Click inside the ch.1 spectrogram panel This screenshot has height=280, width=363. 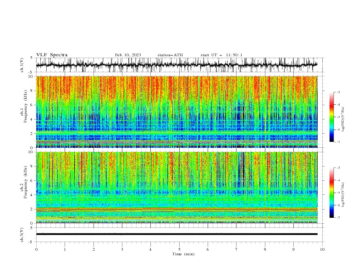pos(176,112)
